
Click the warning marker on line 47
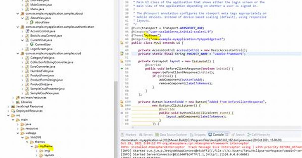(x=122, y=43)
